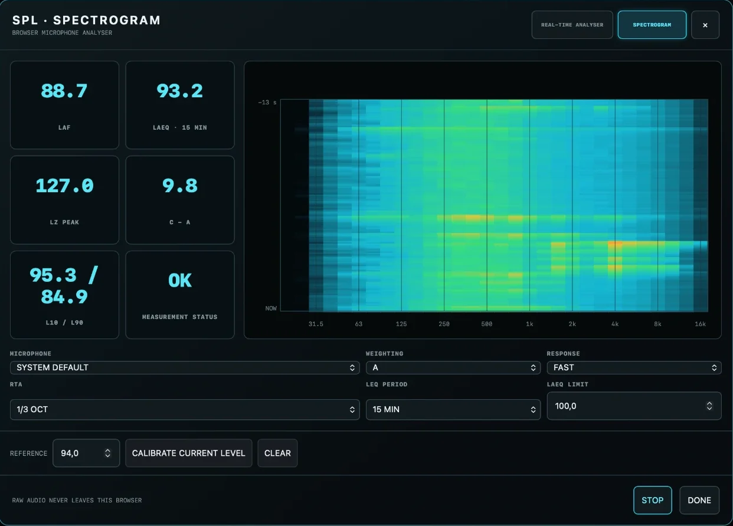Click the 63 frequency axis label
Screen dimensions: 733x526
[x=358, y=324]
